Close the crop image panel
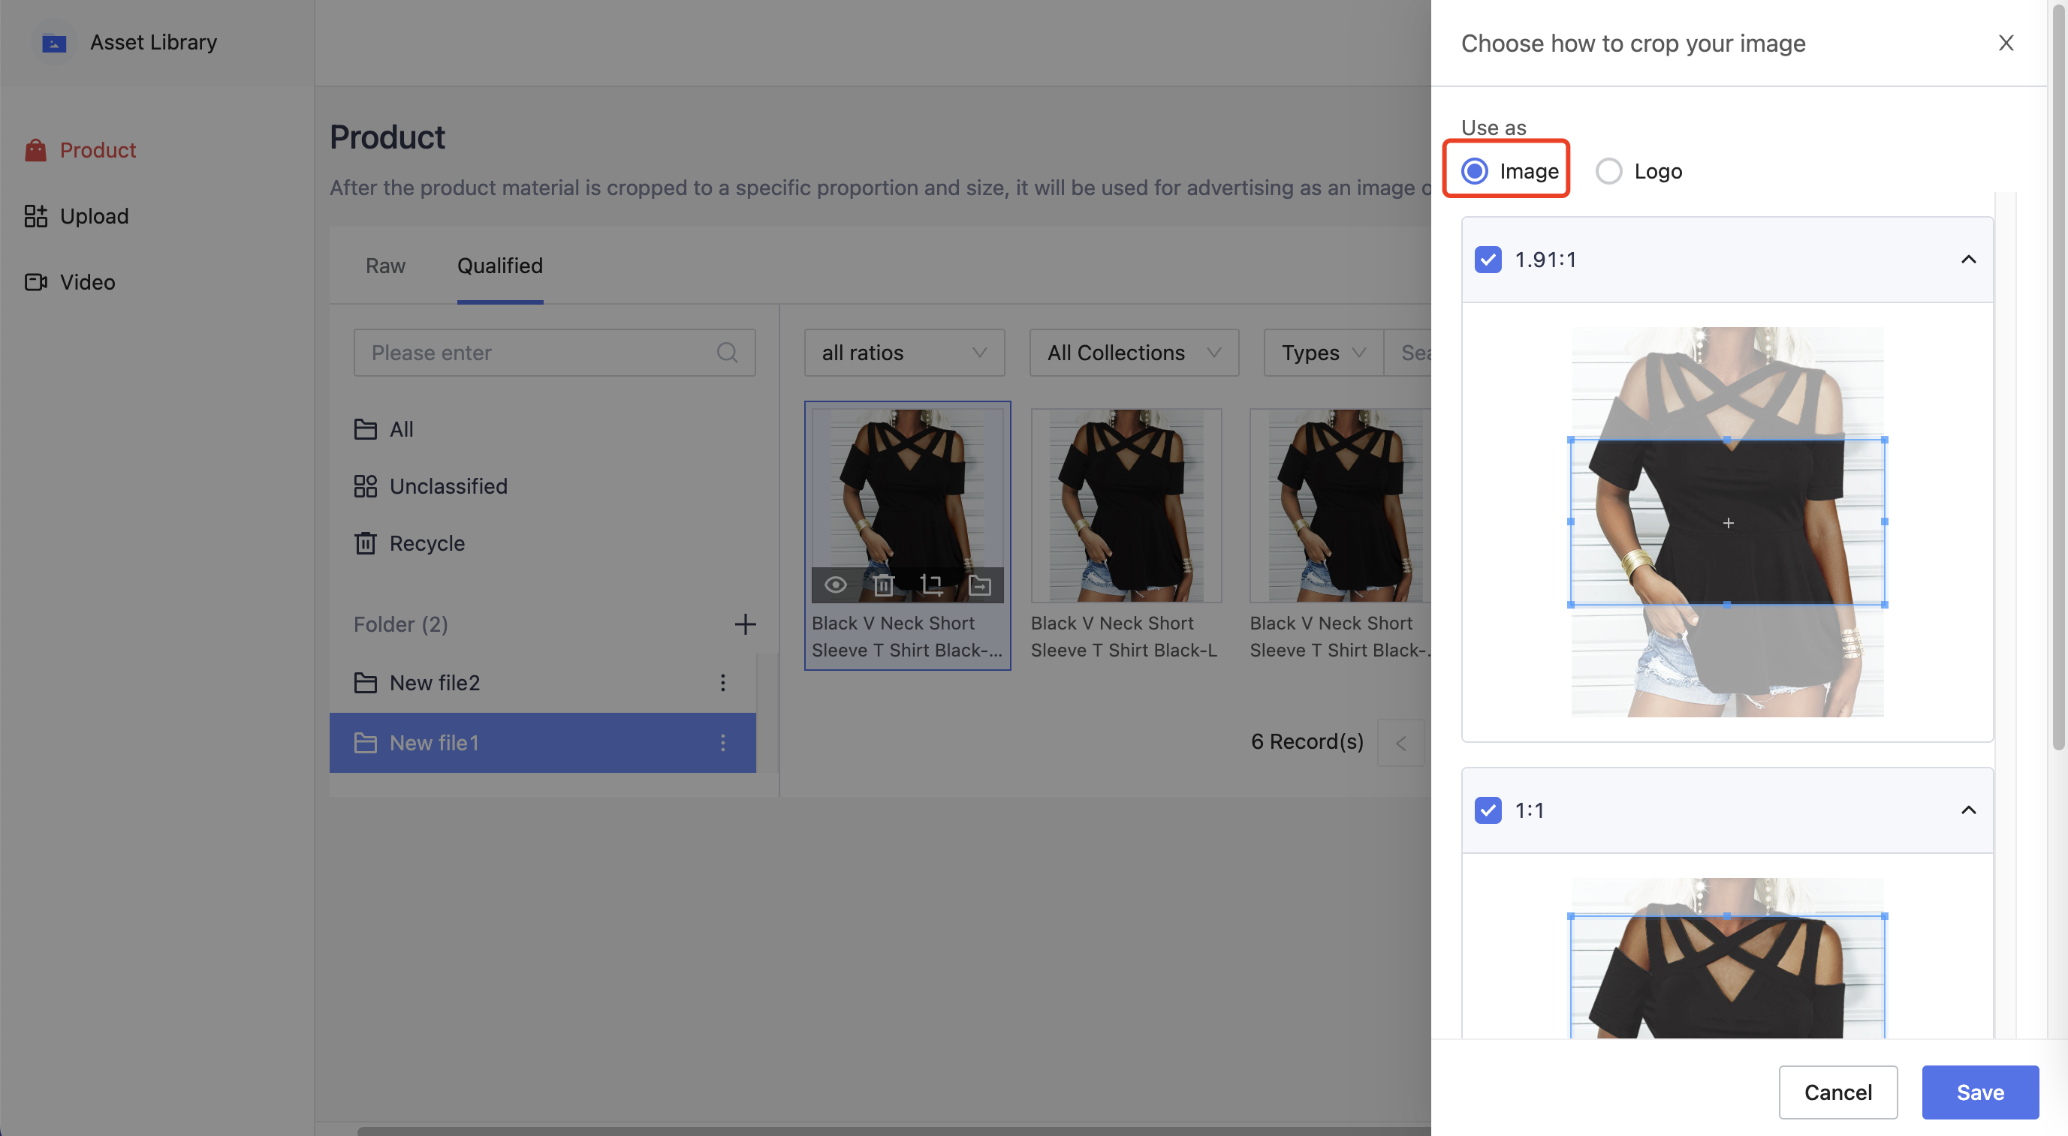 tap(2006, 44)
